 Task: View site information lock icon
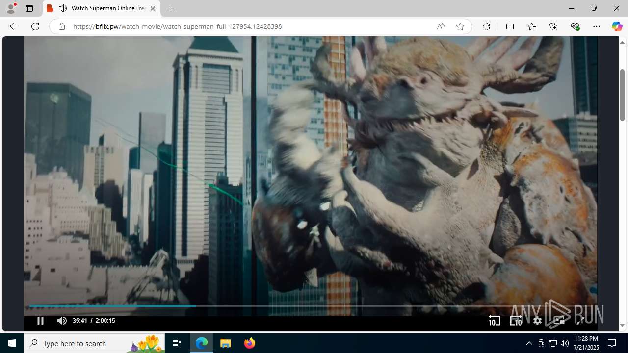[61, 26]
